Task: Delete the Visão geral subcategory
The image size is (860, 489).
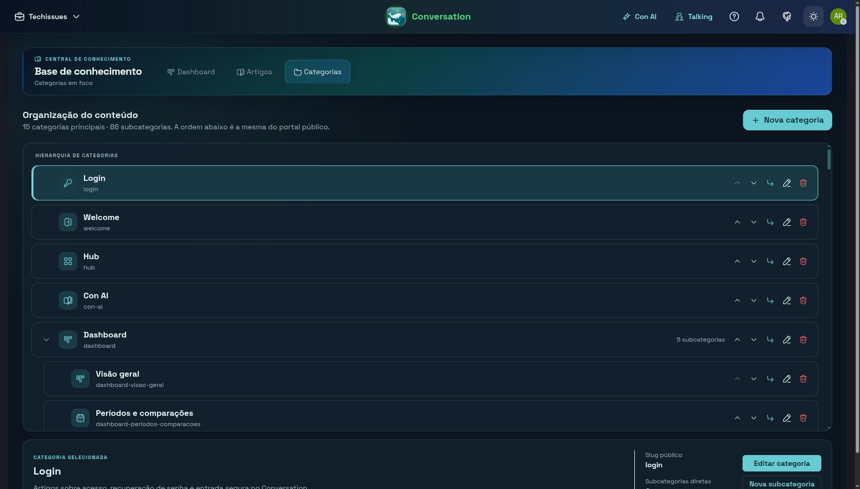Action: [x=803, y=379]
